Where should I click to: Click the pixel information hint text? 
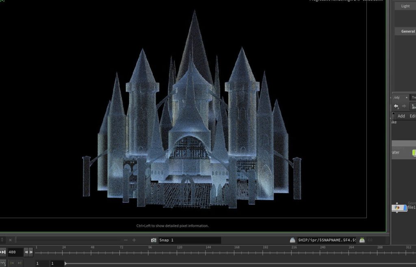click(172, 226)
